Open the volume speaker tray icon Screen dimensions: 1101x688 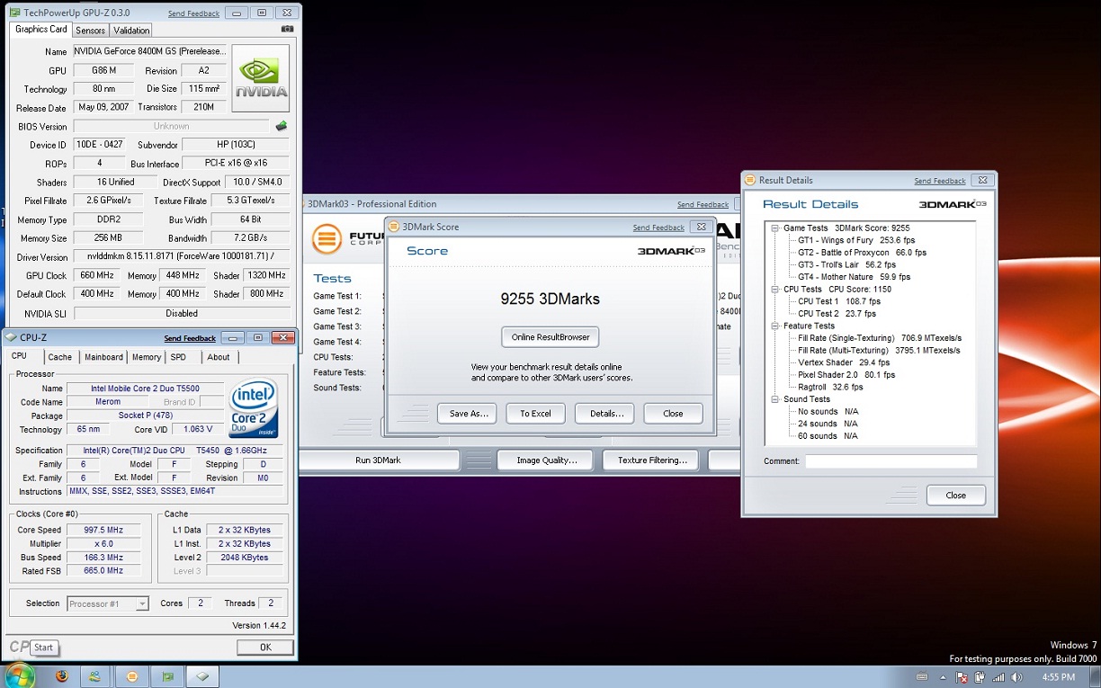click(x=1017, y=677)
